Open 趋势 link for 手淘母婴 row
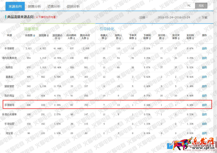 click(x=204, y=124)
